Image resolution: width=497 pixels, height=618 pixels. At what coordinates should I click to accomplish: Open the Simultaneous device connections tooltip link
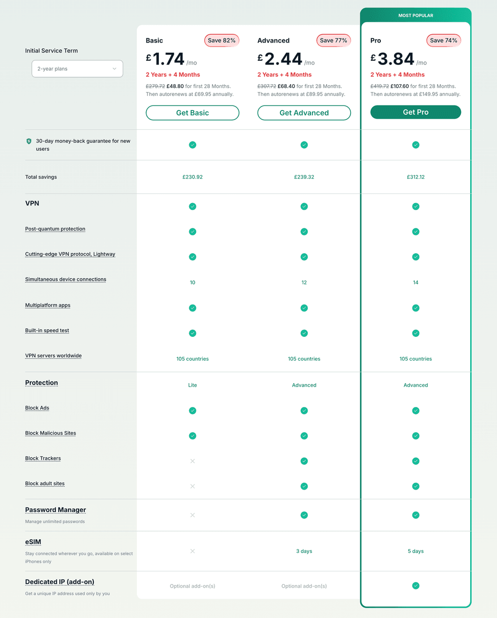point(65,280)
